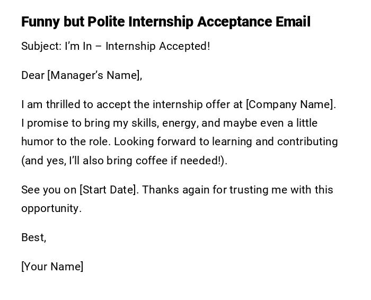Screen dimensions: 371x300
Task: Click the word 'Looking' in the body
Action: 132,142
